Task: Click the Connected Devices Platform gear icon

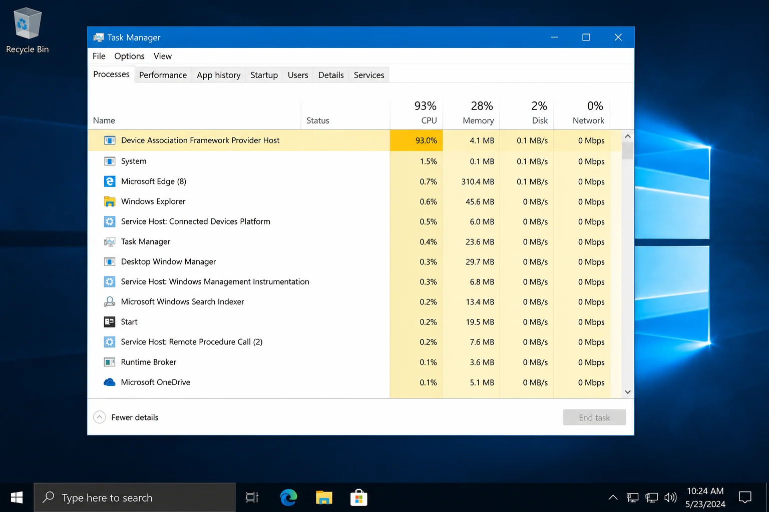Action: 110,221
